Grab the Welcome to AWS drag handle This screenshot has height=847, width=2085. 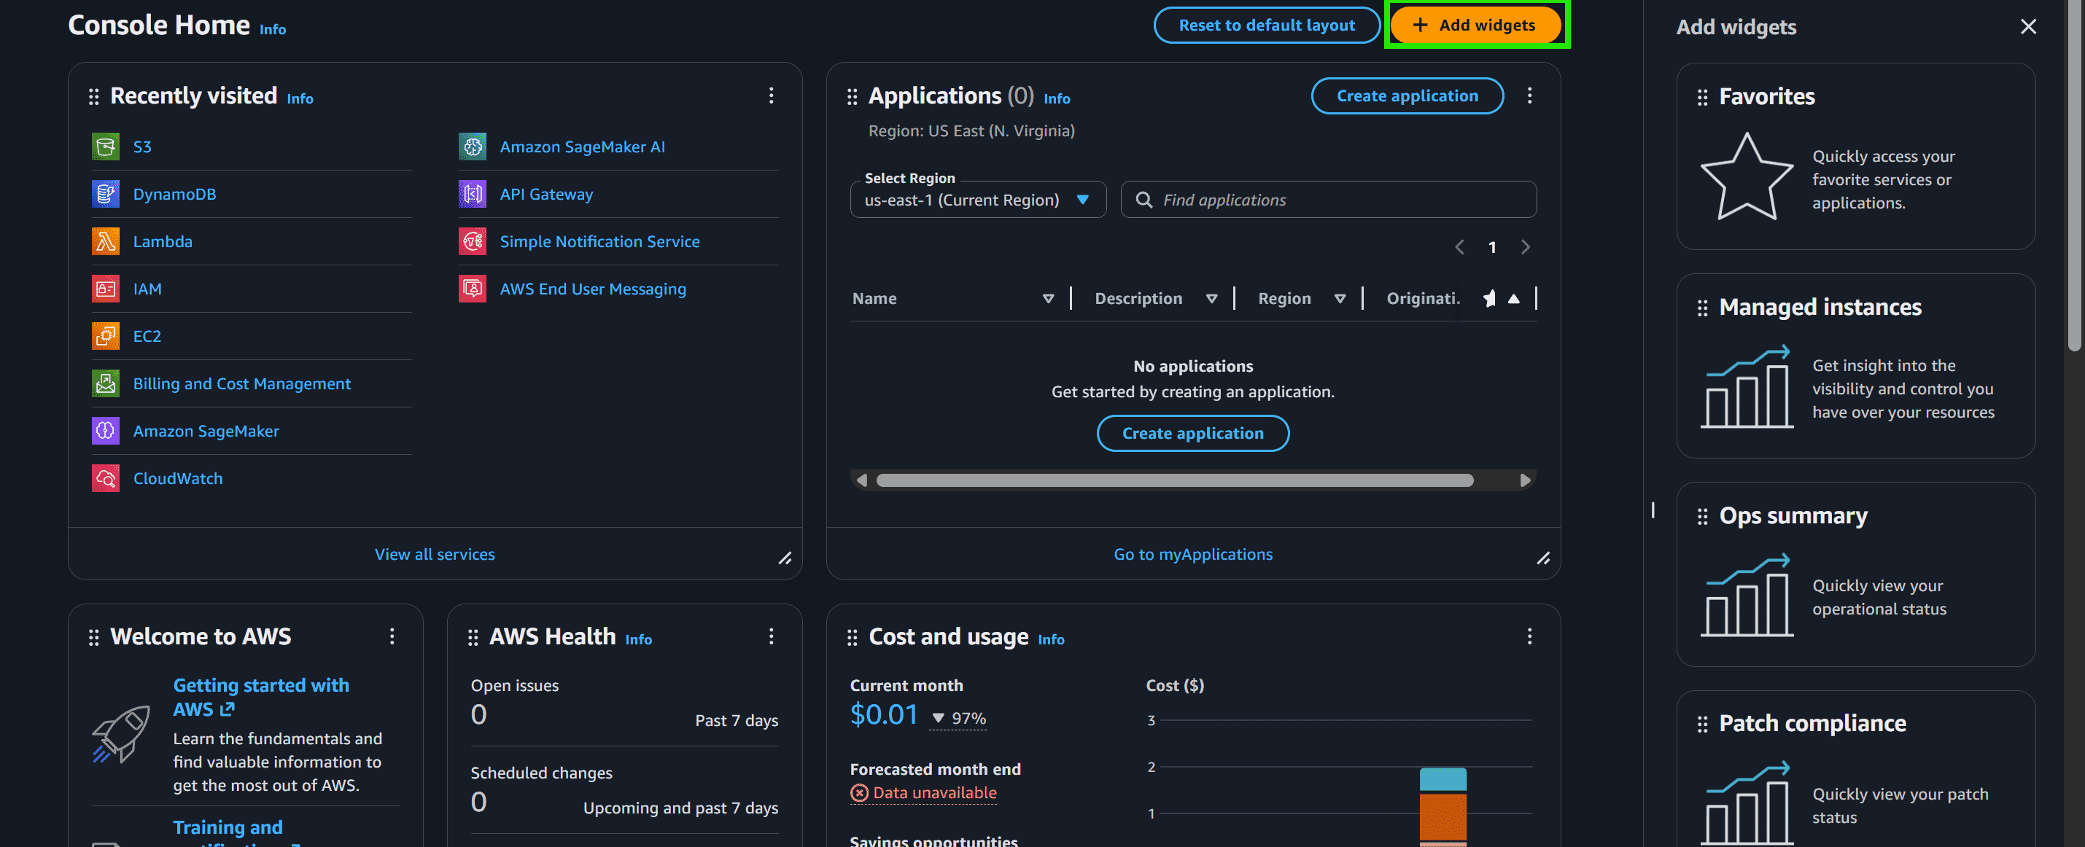(94, 639)
